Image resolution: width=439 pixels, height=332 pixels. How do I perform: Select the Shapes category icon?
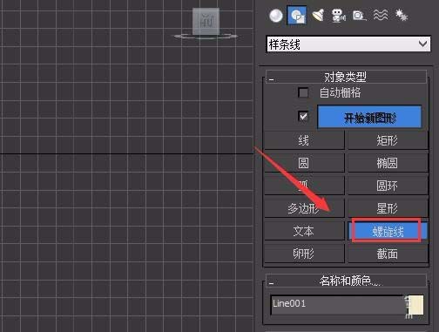tap(297, 16)
